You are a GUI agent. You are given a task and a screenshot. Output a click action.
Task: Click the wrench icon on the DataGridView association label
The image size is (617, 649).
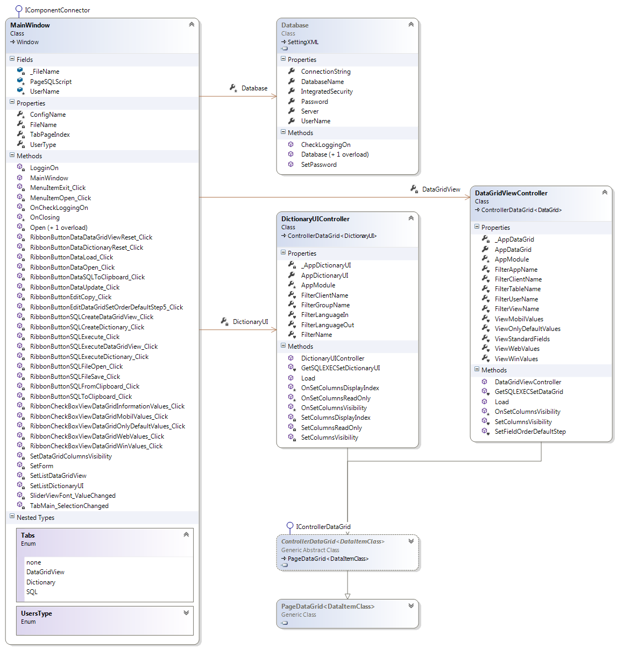[414, 189]
